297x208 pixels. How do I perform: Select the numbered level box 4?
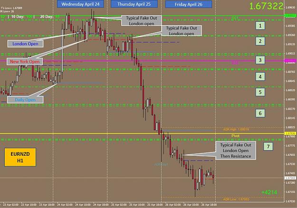tap(260, 76)
